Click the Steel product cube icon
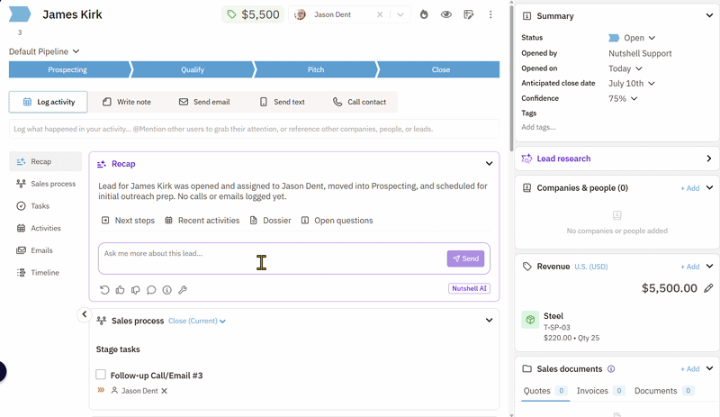 pos(530,320)
